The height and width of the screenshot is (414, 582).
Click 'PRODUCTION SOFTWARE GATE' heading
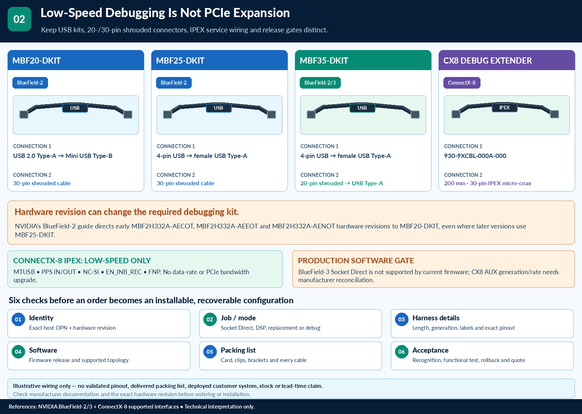click(356, 260)
